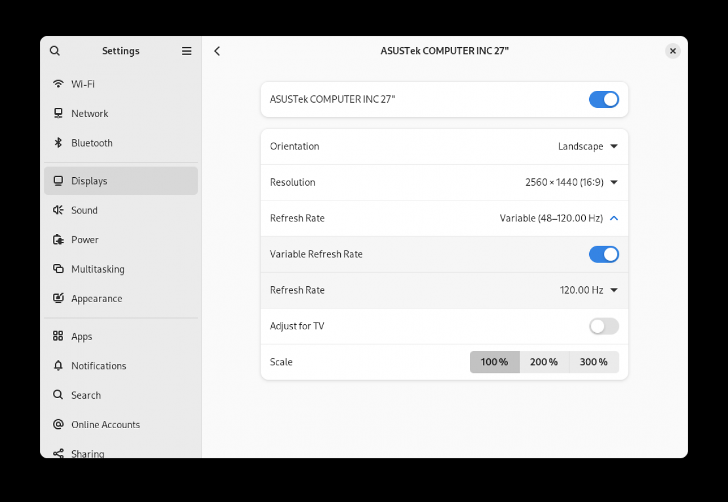Click the Search magnifier icon in sidebar list
This screenshot has width=728, height=502.
pyautogui.click(x=58, y=395)
